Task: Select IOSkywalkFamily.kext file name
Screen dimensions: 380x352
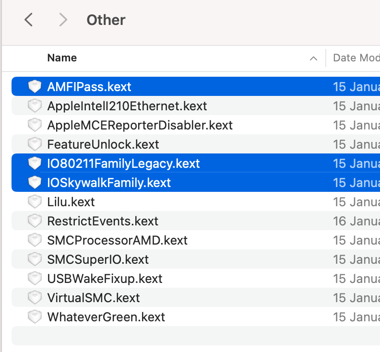Action: point(109,183)
